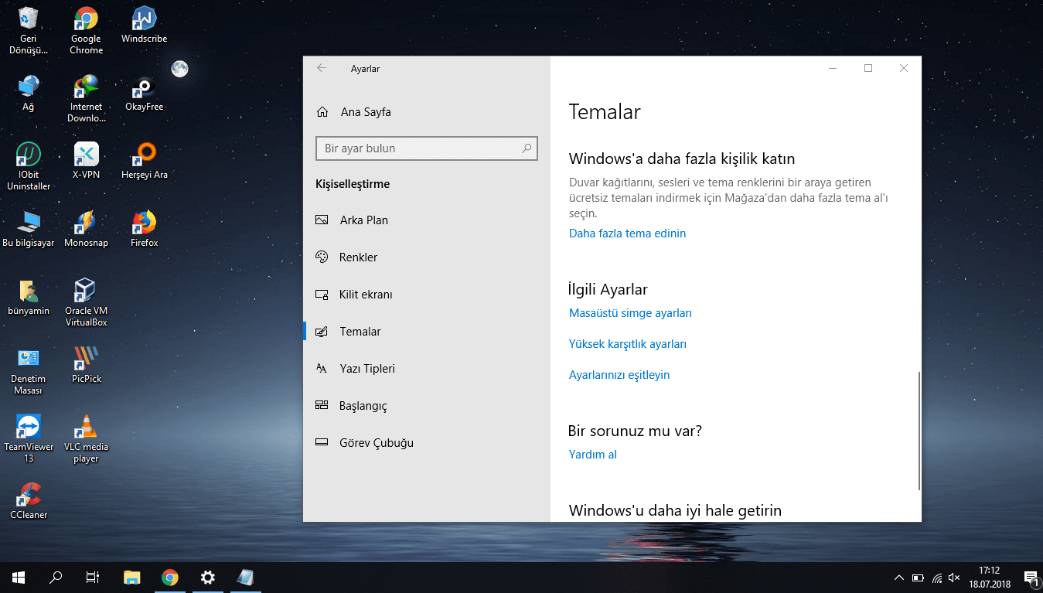1043x593 pixels.
Task: Open Google Chrome desktop shortcut
Action: click(x=86, y=31)
